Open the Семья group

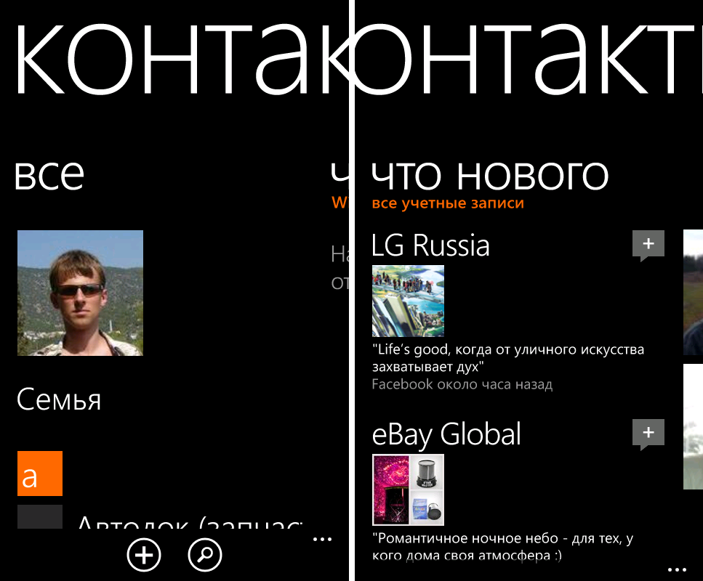tap(59, 399)
